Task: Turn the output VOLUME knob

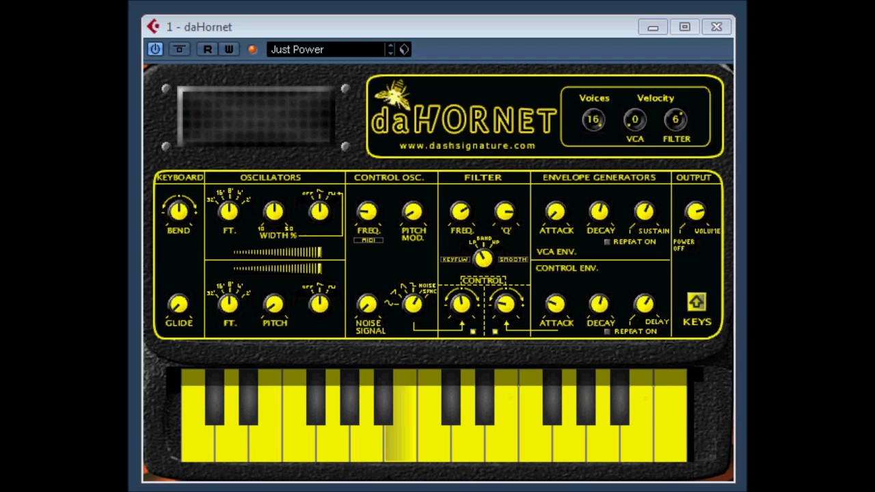Action: click(x=695, y=211)
